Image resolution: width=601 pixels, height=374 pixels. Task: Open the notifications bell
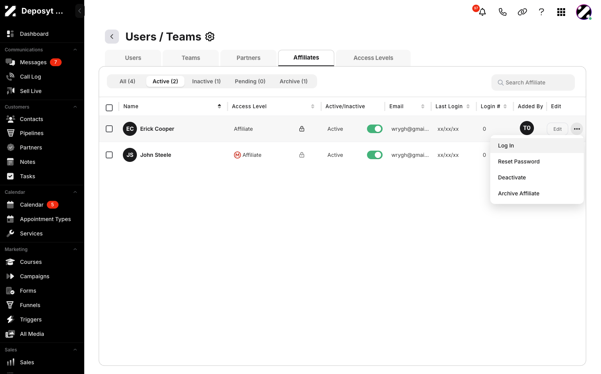(x=482, y=12)
